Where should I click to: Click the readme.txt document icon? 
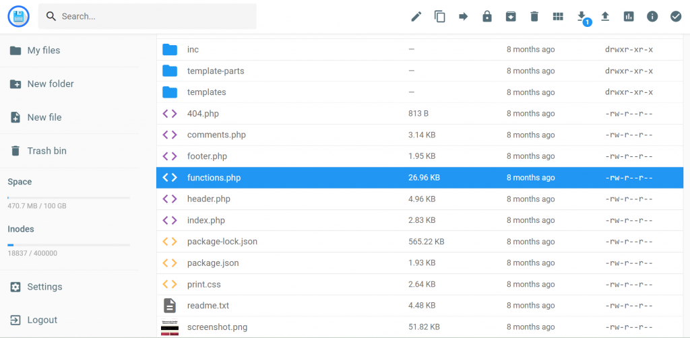[x=169, y=306]
